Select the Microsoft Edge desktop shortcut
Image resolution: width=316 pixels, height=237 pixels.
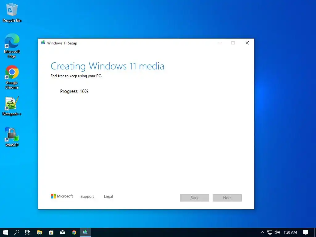click(12, 46)
